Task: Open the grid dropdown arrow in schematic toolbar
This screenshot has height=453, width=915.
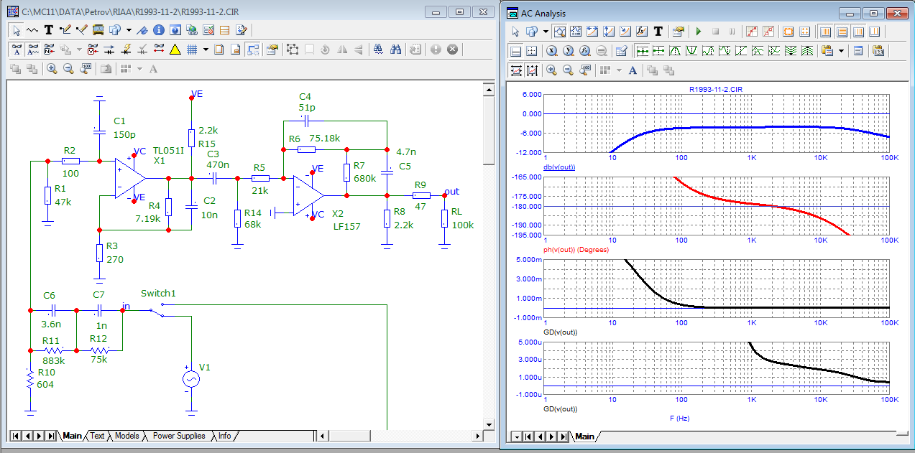Action: pos(206,50)
